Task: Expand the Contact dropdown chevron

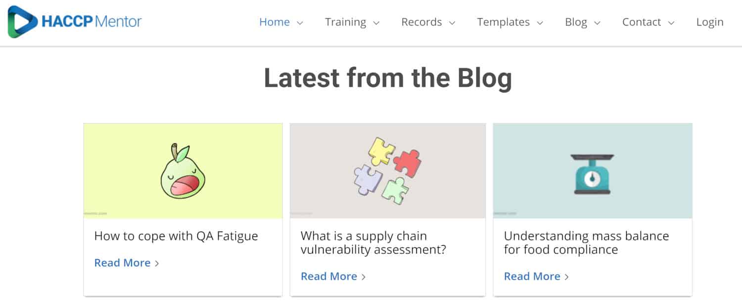Action: [671, 23]
